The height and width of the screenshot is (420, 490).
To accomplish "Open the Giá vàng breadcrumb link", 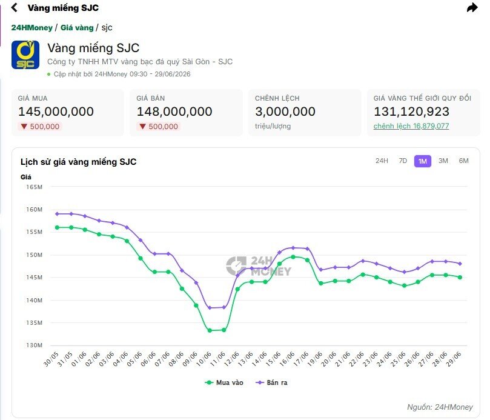I will click(x=77, y=27).
